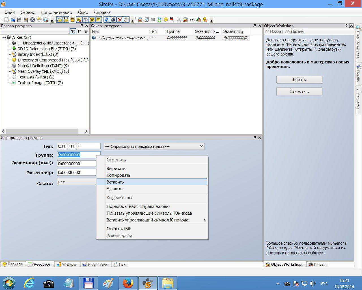The height and width of the screenshot is (290, 362).
Task: Click the crossed wrench tools toolbar icon
Action: click(179, 20)
